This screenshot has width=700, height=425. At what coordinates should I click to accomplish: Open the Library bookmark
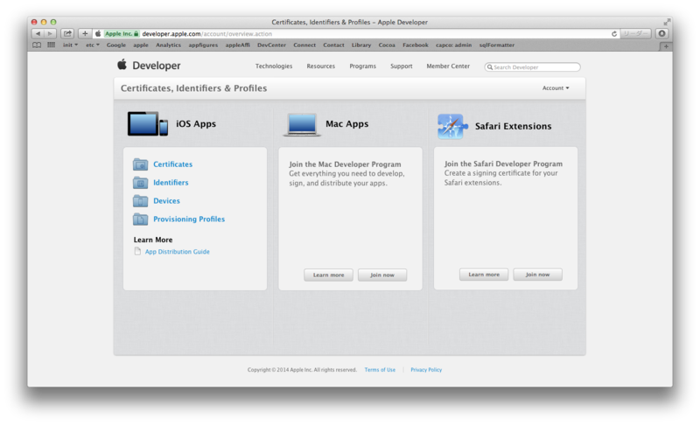tap(361, 45)
